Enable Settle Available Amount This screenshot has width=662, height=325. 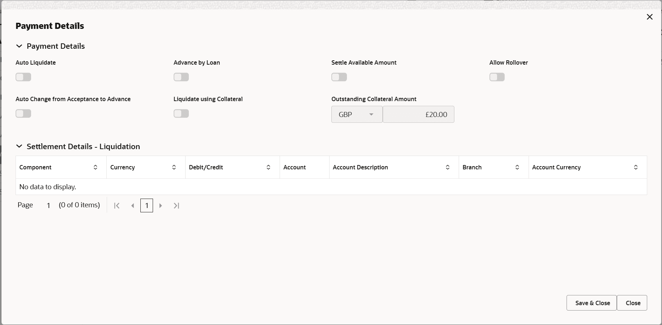click(x=339, y=77)
